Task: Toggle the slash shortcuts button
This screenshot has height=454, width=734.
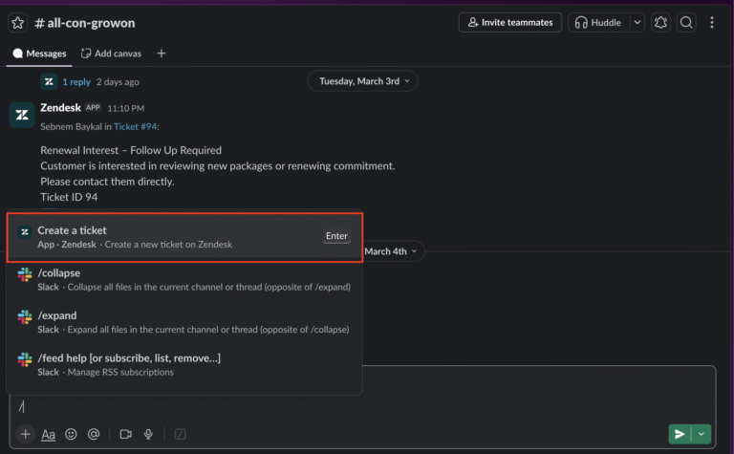Action: 180,434
